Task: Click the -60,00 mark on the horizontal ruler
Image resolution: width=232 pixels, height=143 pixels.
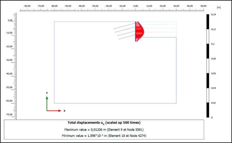Action: pos(54,6)
